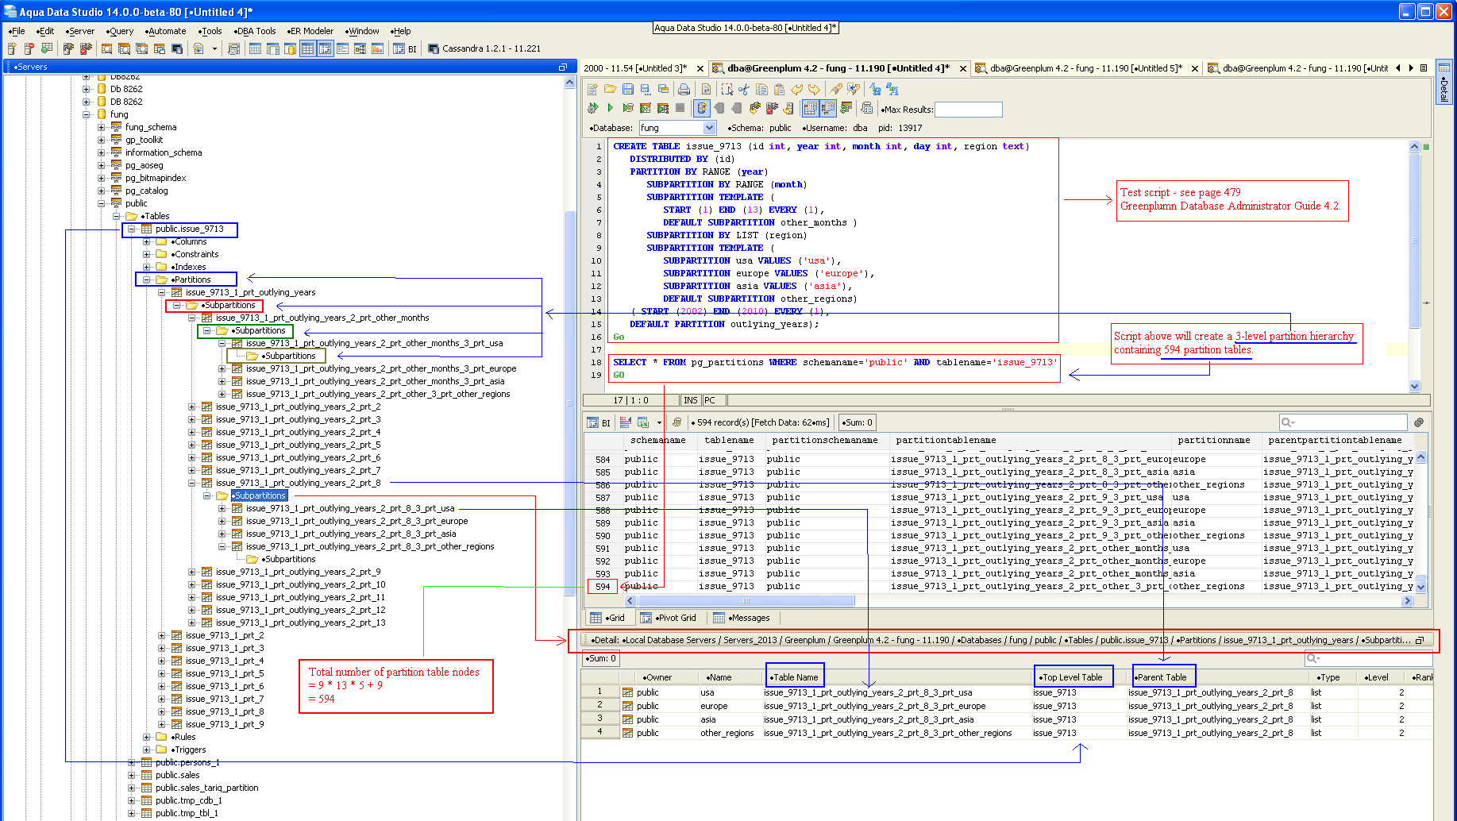1457x821 pixels.
Task: Click the Paste clipboard icon
Action: click(x=779, y=90)
